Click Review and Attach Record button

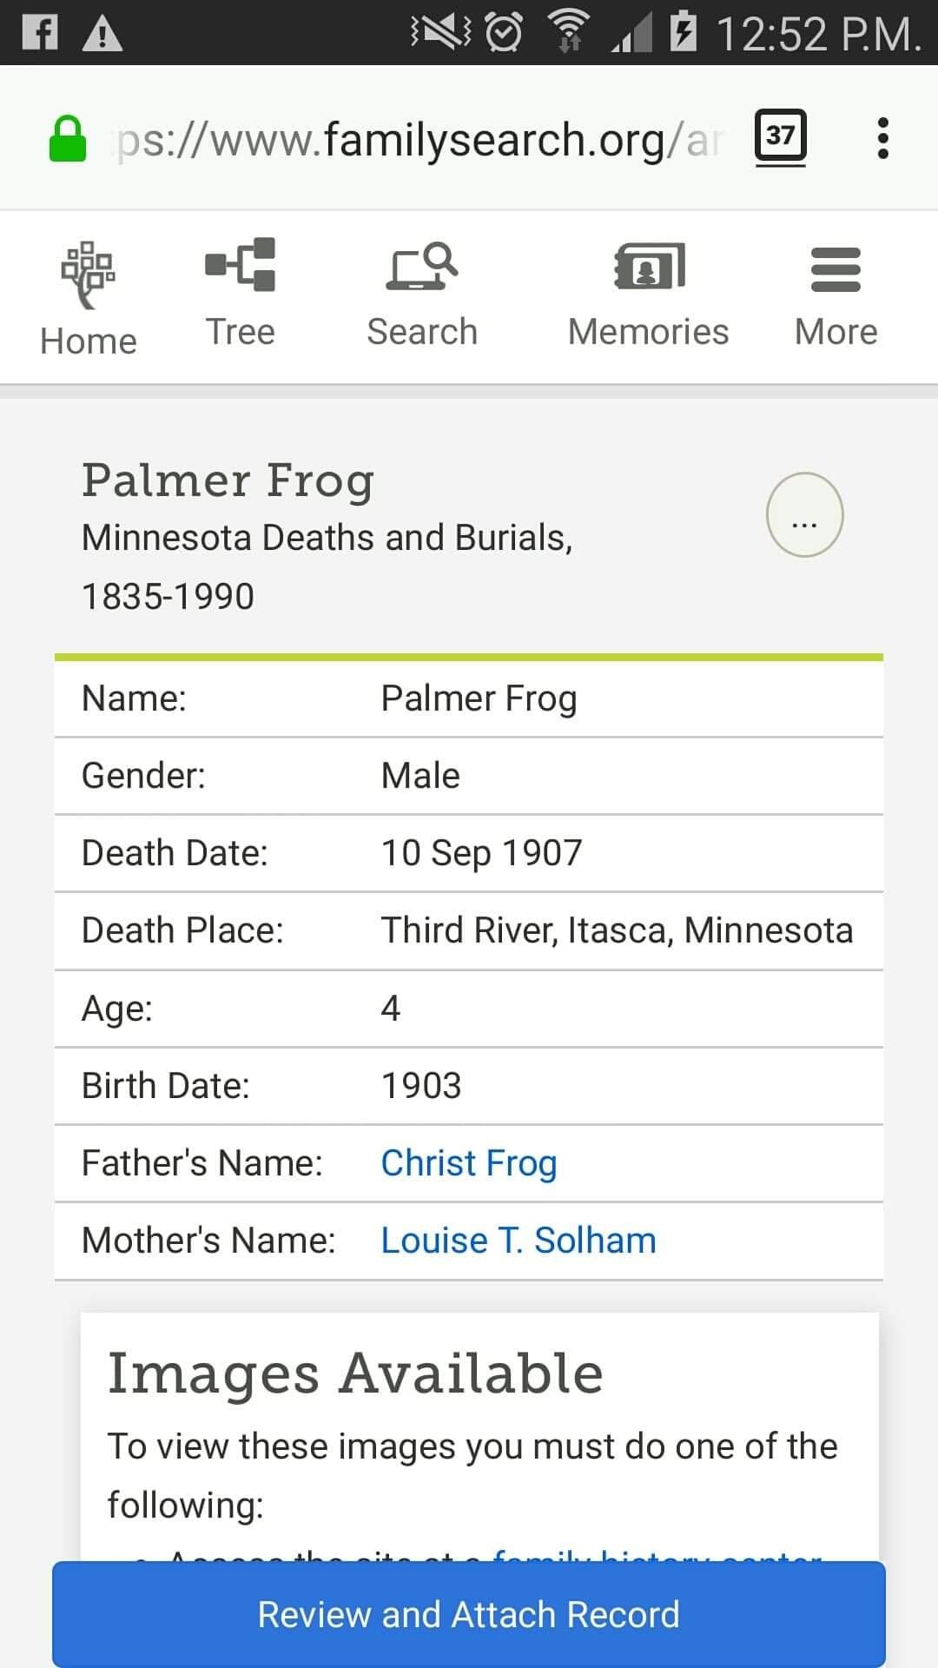(x=469, y=1614)
